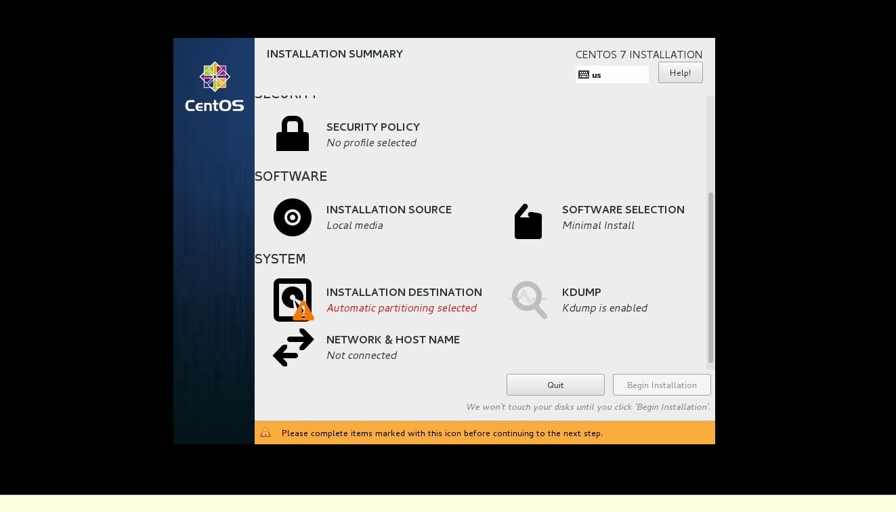Click the vertical scrollbar on the right
This screenshot has width=896, height=512.
pyautogui.click(x=710, y=278)
